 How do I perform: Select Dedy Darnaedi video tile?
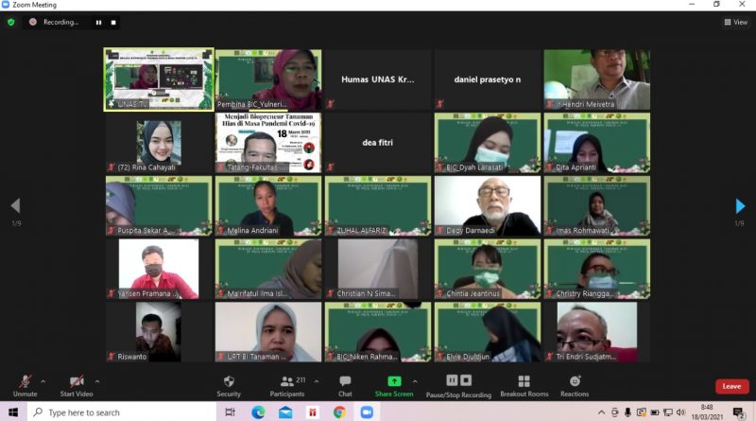[488, 206]
